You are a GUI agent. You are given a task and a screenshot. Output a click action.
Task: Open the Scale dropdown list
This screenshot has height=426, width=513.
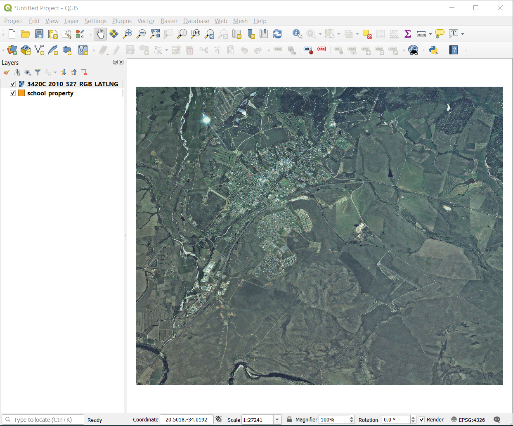(277, 419)
